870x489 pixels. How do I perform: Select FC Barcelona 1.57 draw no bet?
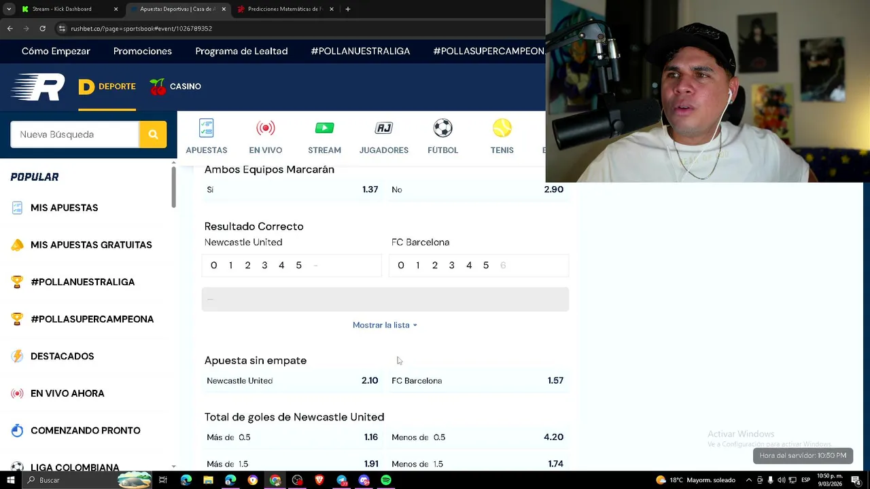478,380
